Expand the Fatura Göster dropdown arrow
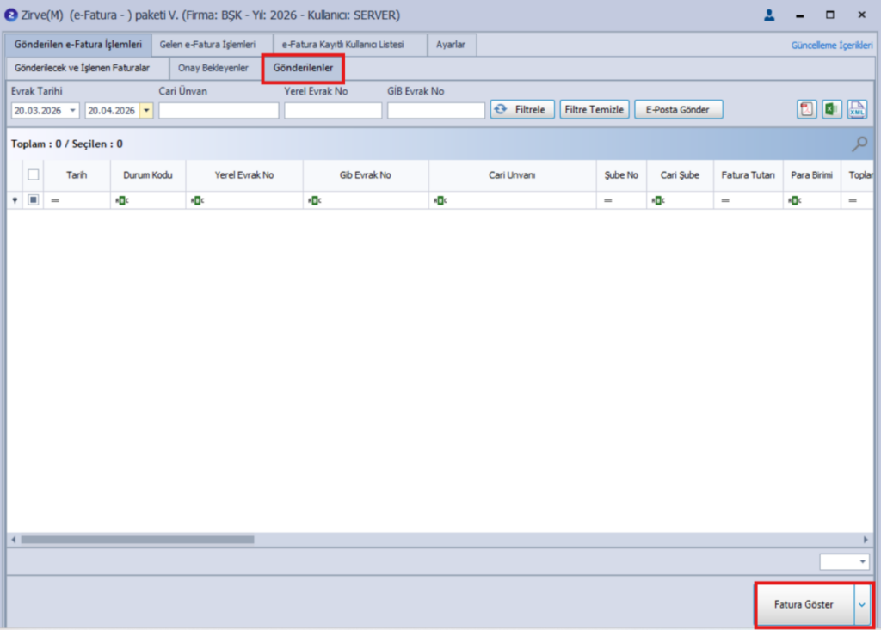The image size is (881, 630). tap(862, 605)
